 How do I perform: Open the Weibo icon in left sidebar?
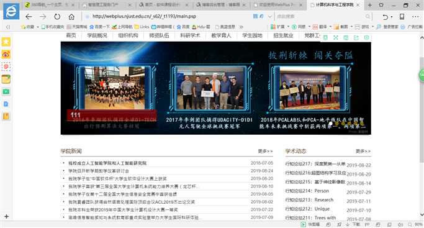pos(6,55)
